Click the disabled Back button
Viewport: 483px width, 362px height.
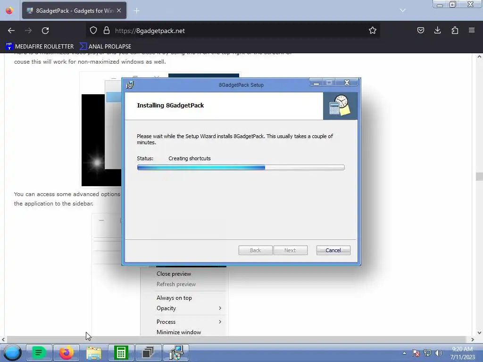(255, 250)
